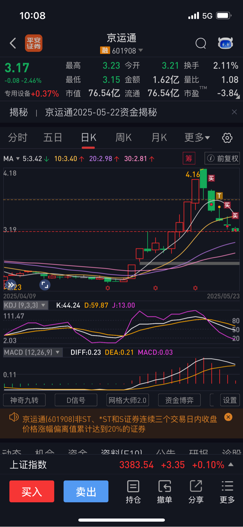Switch to 月K tab
This screenshot has height=527, width=243.
pyautogui.click(x=159, y=138)
